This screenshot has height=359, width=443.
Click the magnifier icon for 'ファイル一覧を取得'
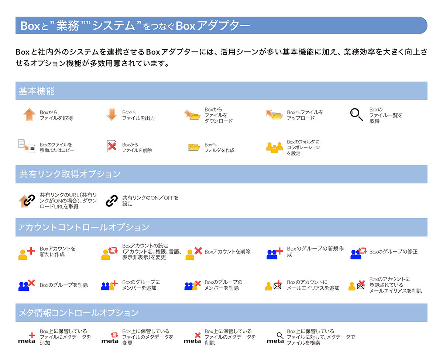pyautogui.click(x=356, y=115)
